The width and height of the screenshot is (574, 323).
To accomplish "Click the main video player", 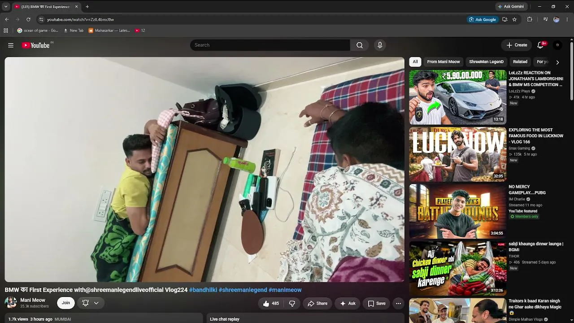I will (x=204, y=170).
